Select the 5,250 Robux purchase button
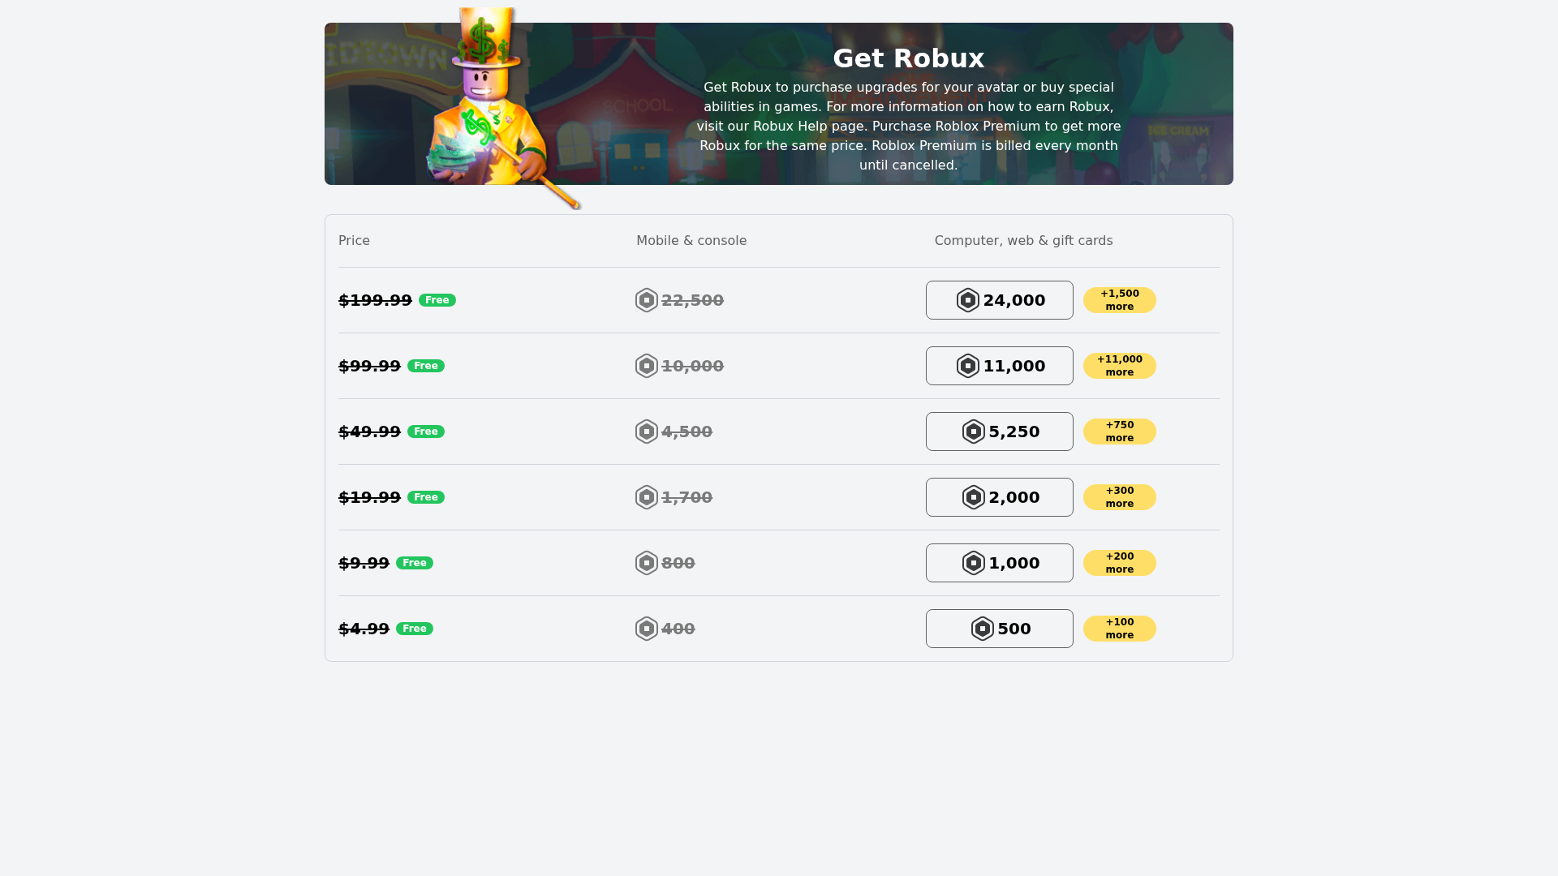The width and height of the screenshot is (1558, 876). (x=999, y=431)
